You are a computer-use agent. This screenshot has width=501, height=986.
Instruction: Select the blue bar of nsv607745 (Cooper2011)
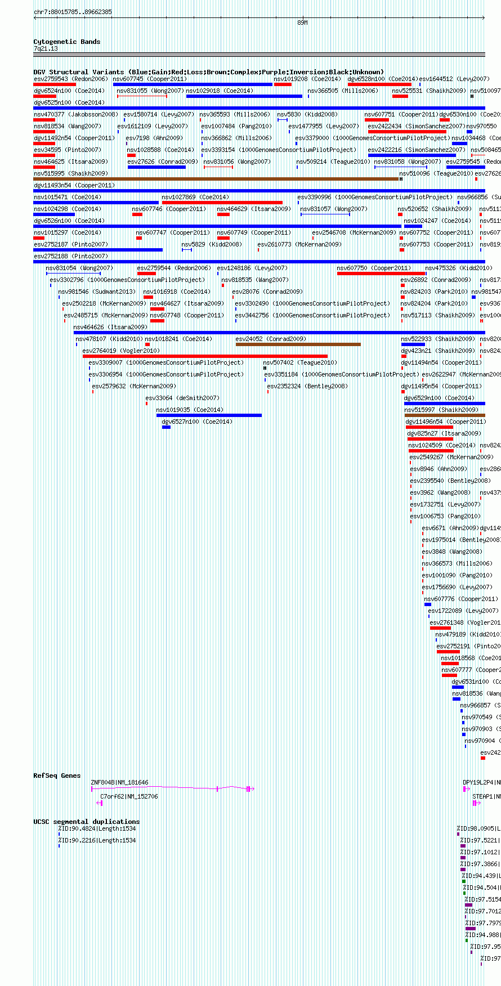click(193, 84)
